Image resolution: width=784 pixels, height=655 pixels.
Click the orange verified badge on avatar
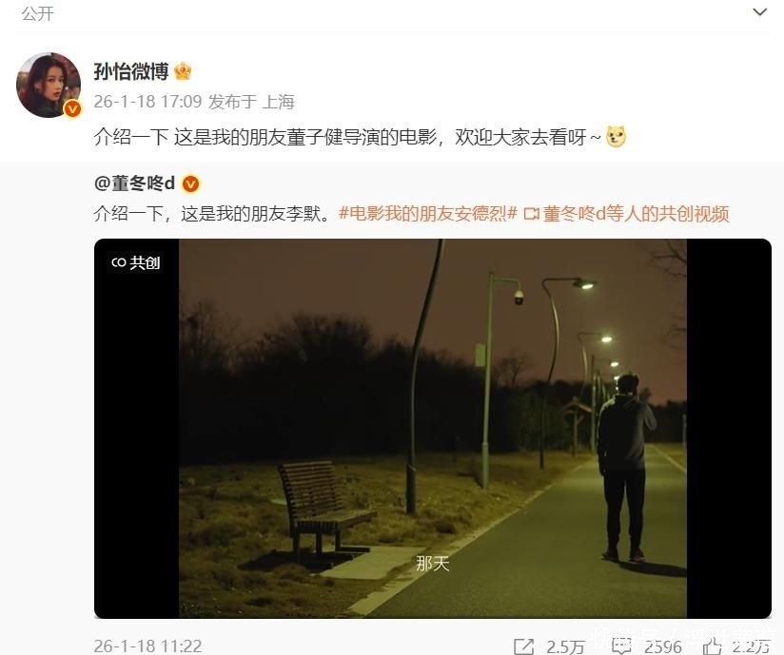tap(72, 108)
